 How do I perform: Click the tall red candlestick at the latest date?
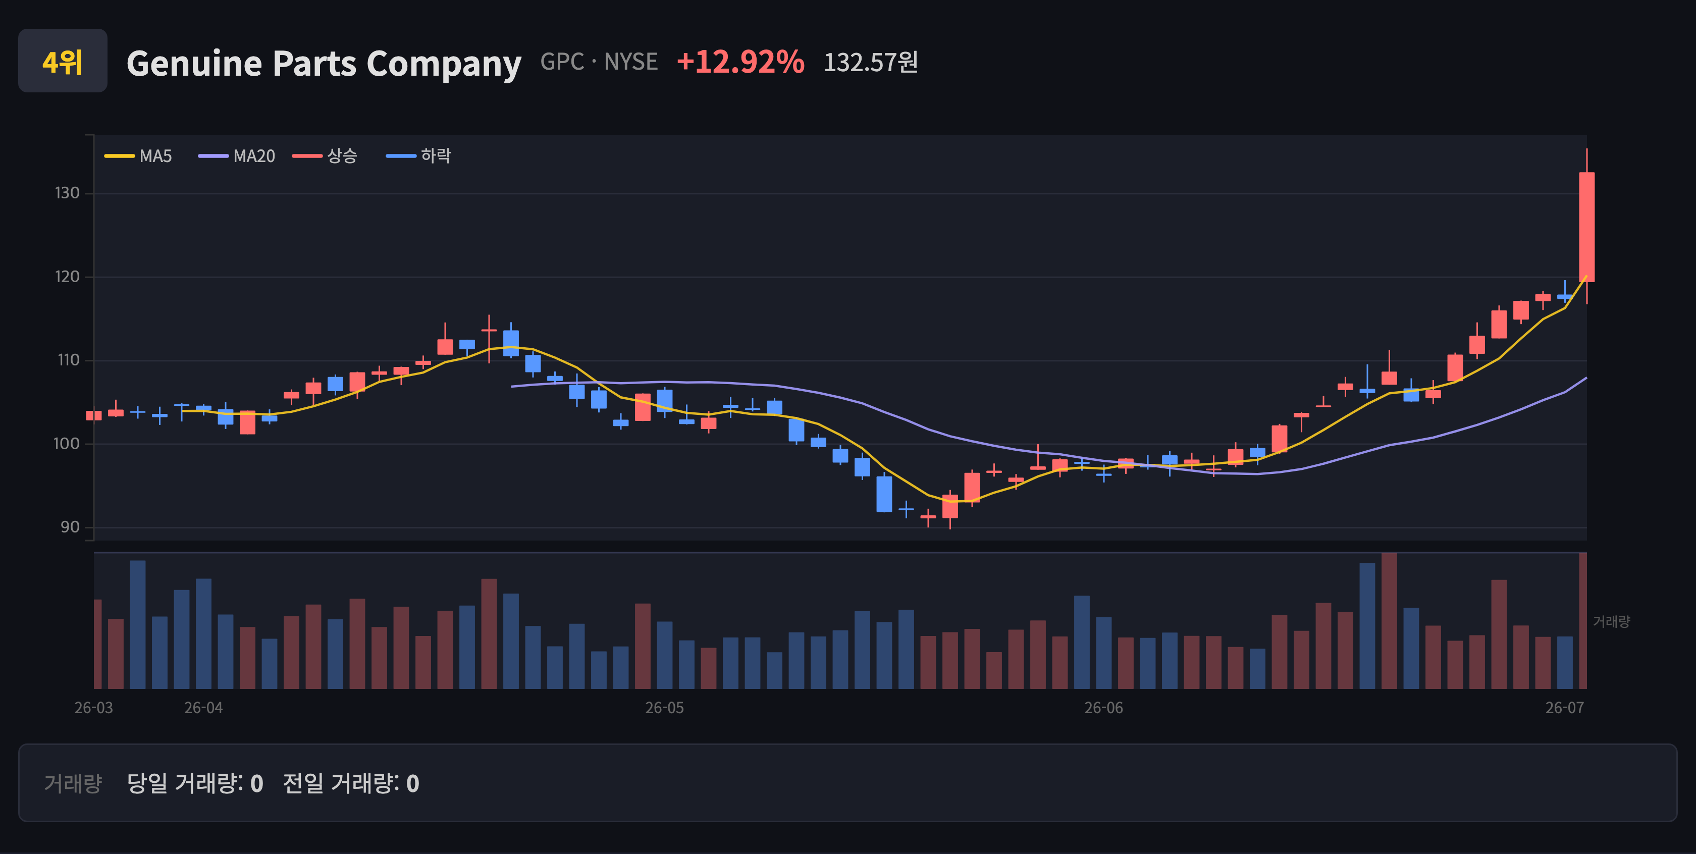pos(1586,227)
